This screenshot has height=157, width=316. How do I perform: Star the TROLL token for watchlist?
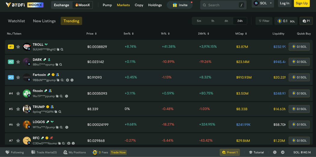click(x=18, y=47)
